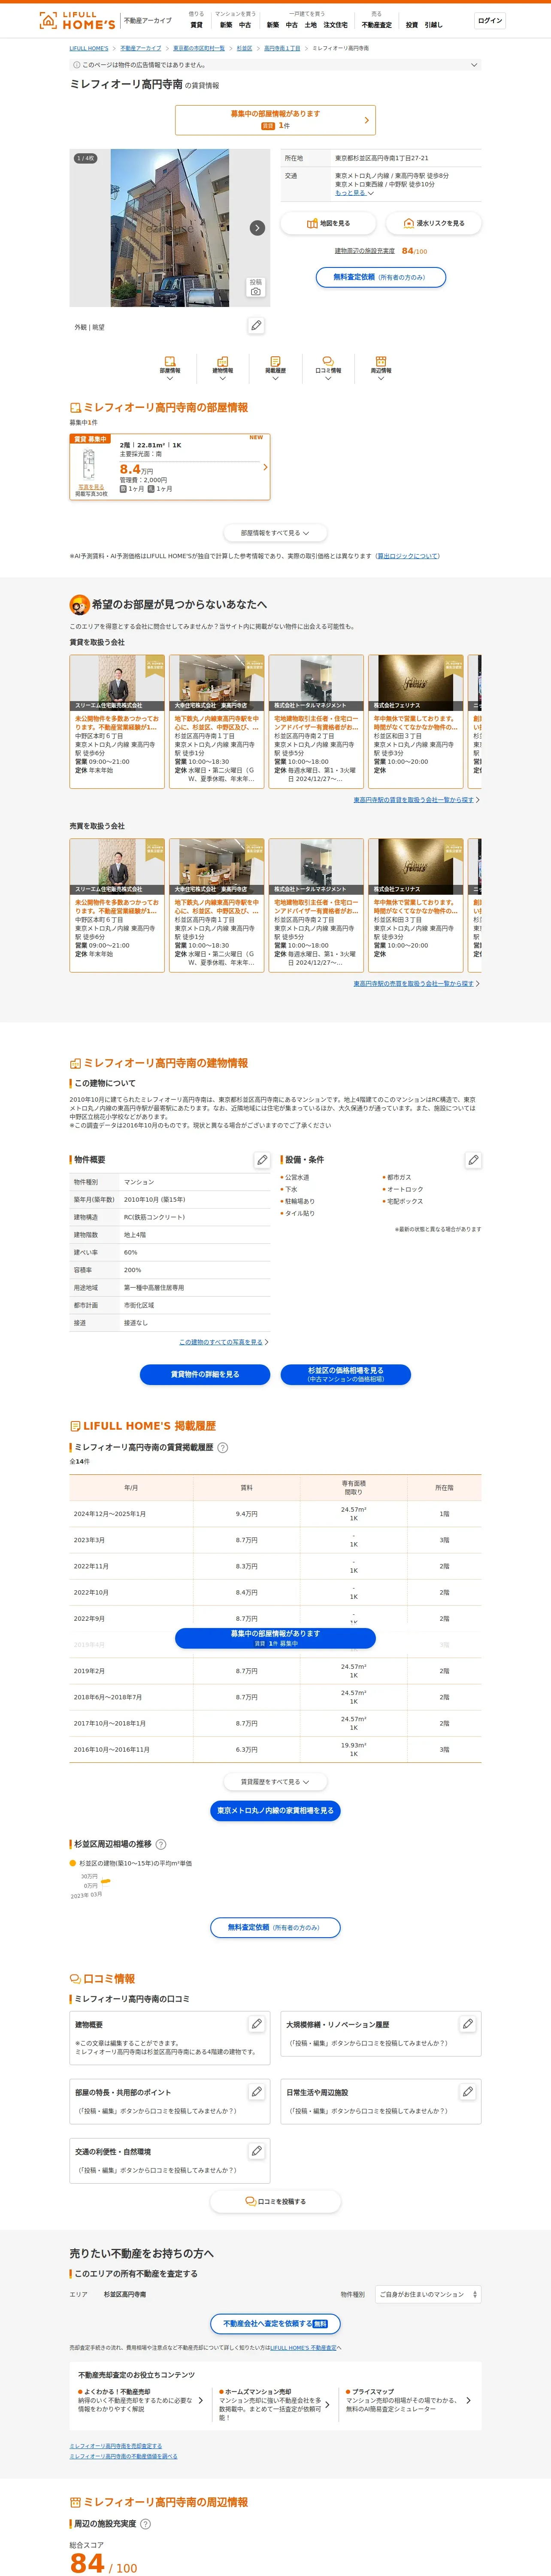Screen dimensions: 551x2576
Task: Click the LIFULL HOME'S logo
Action: (77, 20)
